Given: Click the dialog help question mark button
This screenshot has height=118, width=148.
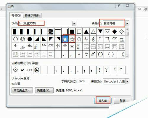Looking at the screenshot, I should click(x=119, y=6).
